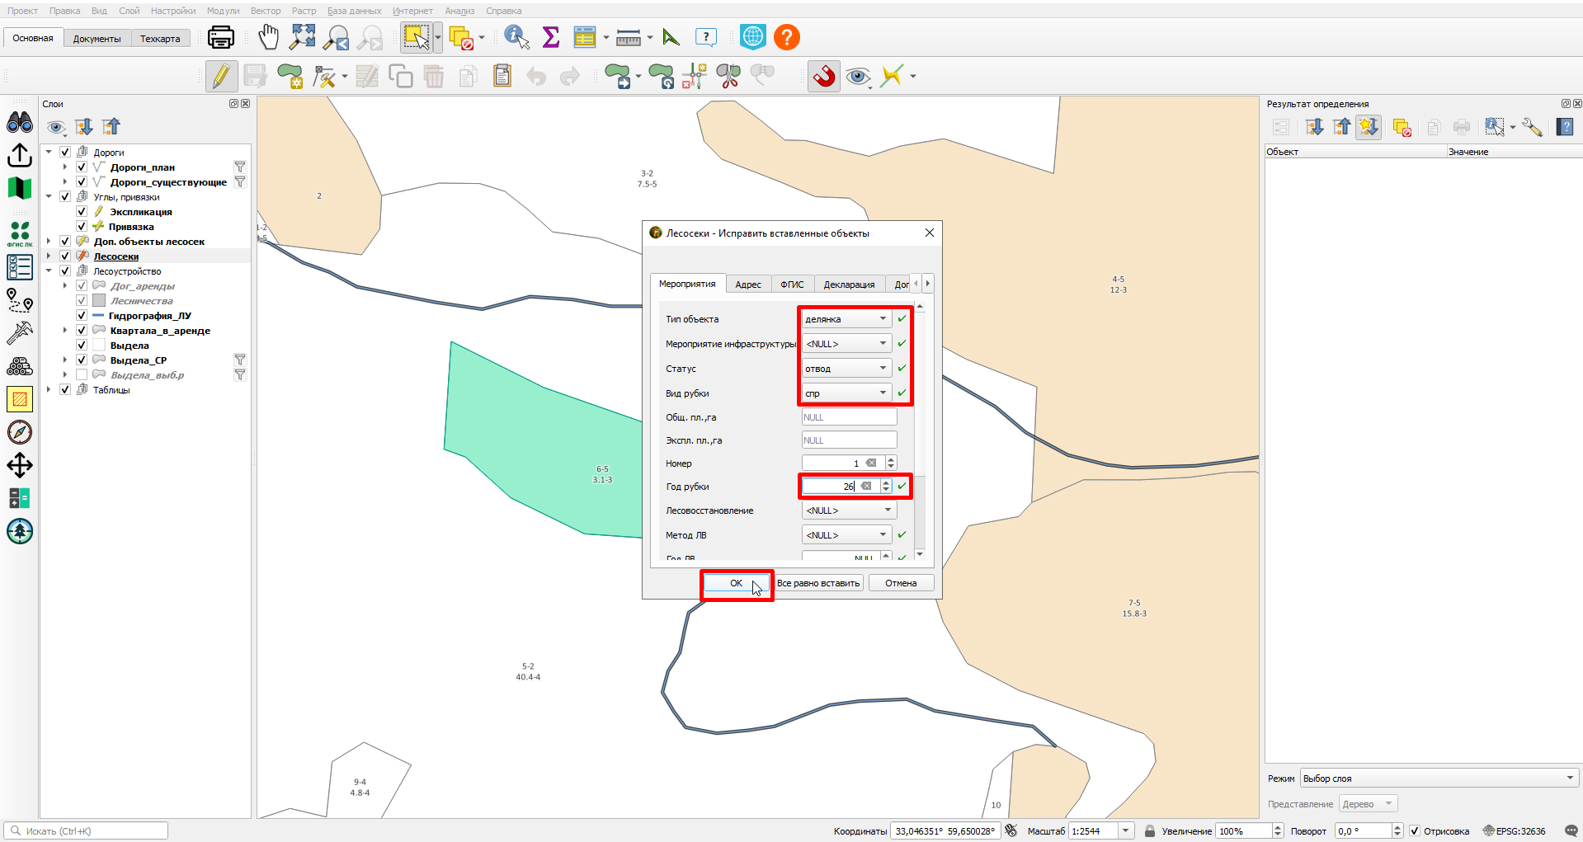Select the Pan hand tool
Image resolution: width=1583 pixels, height=842 pixels.
pyautogui.click(x=269, y=37)
